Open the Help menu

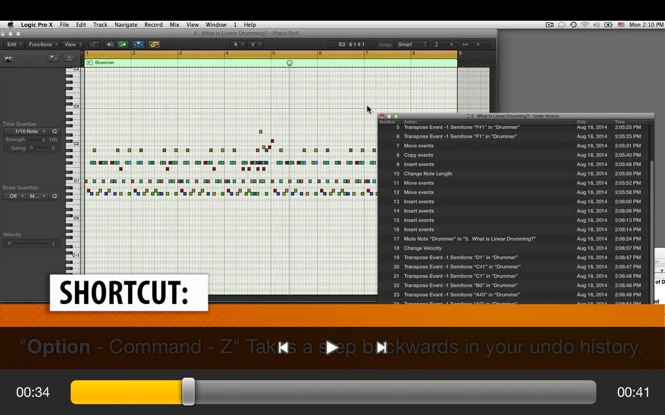click(x=250, y=24)
